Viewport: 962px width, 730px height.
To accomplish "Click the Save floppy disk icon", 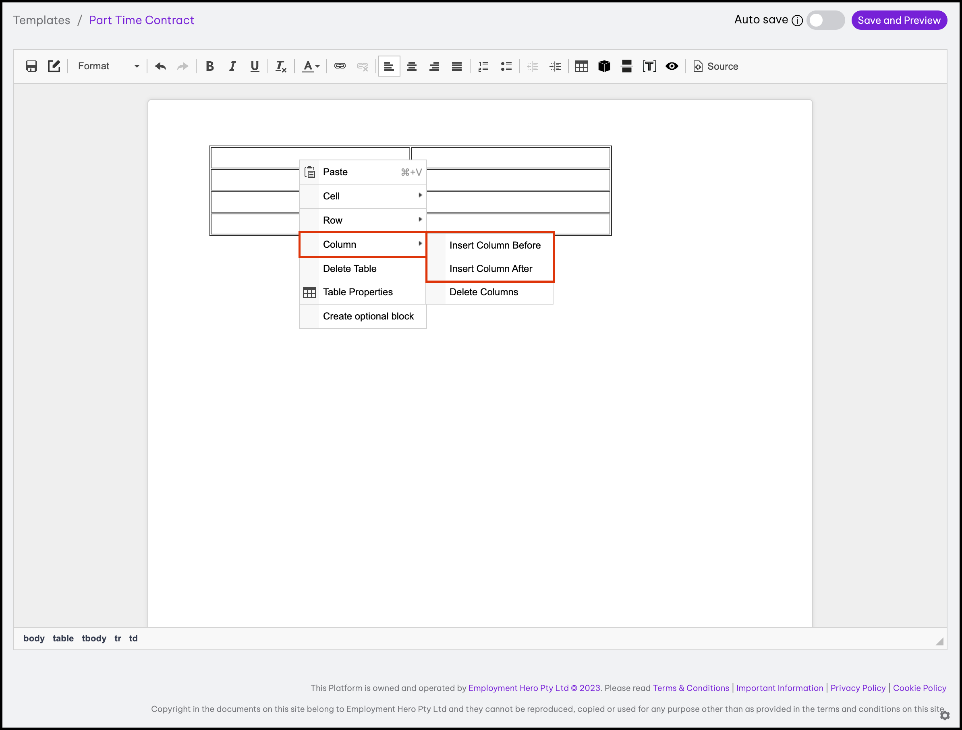I will point(31,66).
